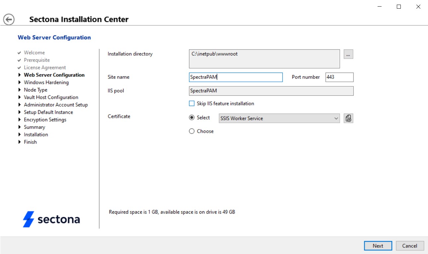Click the back arrow icon
Screen dimensions: 428x254
coord(9,20)
